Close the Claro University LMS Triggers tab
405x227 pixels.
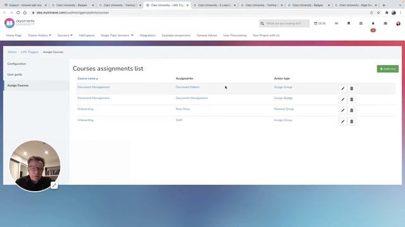pyautogui.click(x=187, y=5)
